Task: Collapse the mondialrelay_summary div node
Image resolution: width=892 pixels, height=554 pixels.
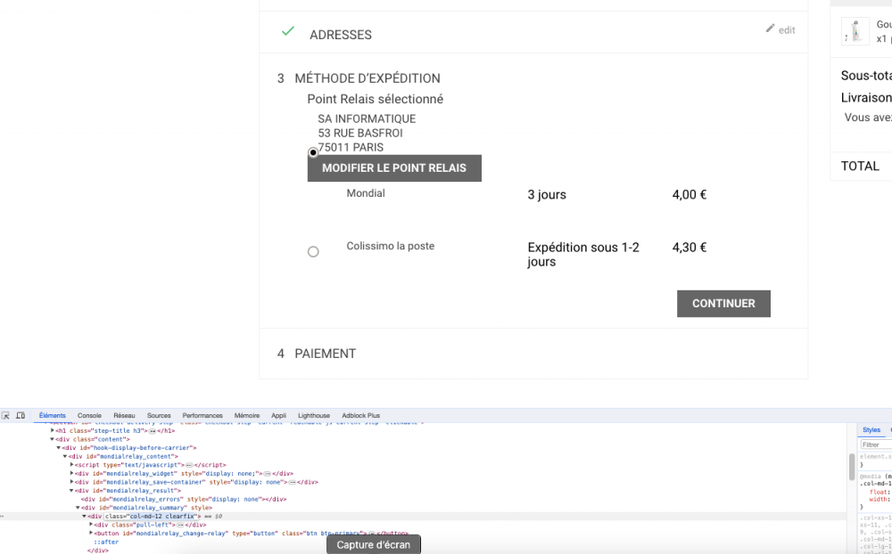Action: pos(78,508)
